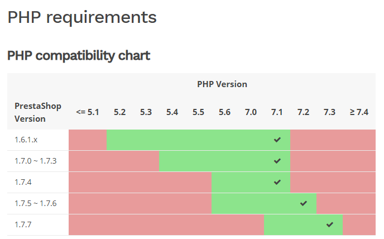Screen dimensions: 384x239
Task: Select the "<= 5.1" column header
Action: click(88, 112)
